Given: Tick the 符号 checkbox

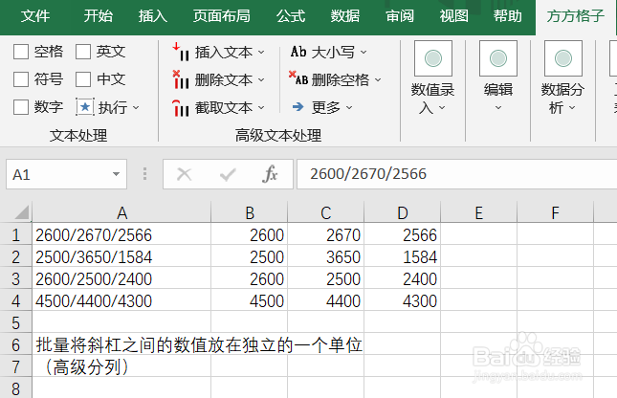Looking at the screenshot, I should click(21, 79).
